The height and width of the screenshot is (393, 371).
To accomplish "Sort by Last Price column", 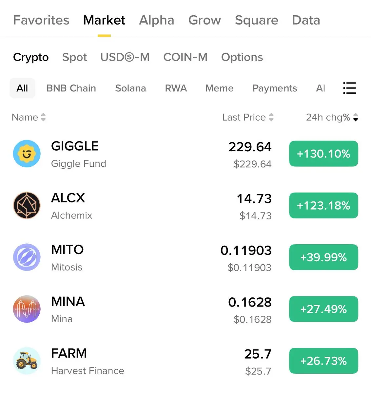I will [248, 117].
